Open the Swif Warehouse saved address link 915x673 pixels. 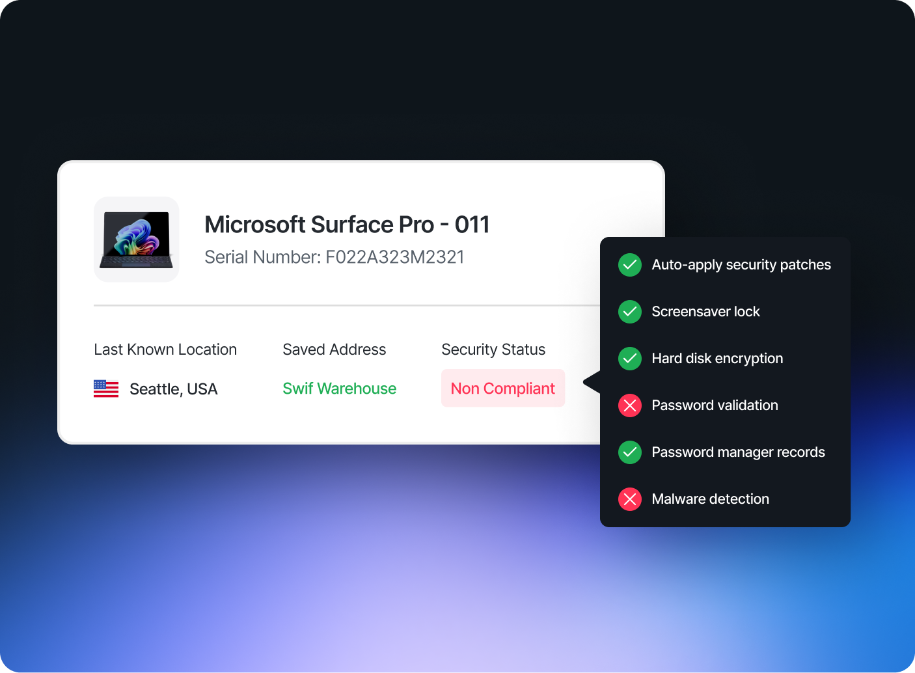pos(340,389)
